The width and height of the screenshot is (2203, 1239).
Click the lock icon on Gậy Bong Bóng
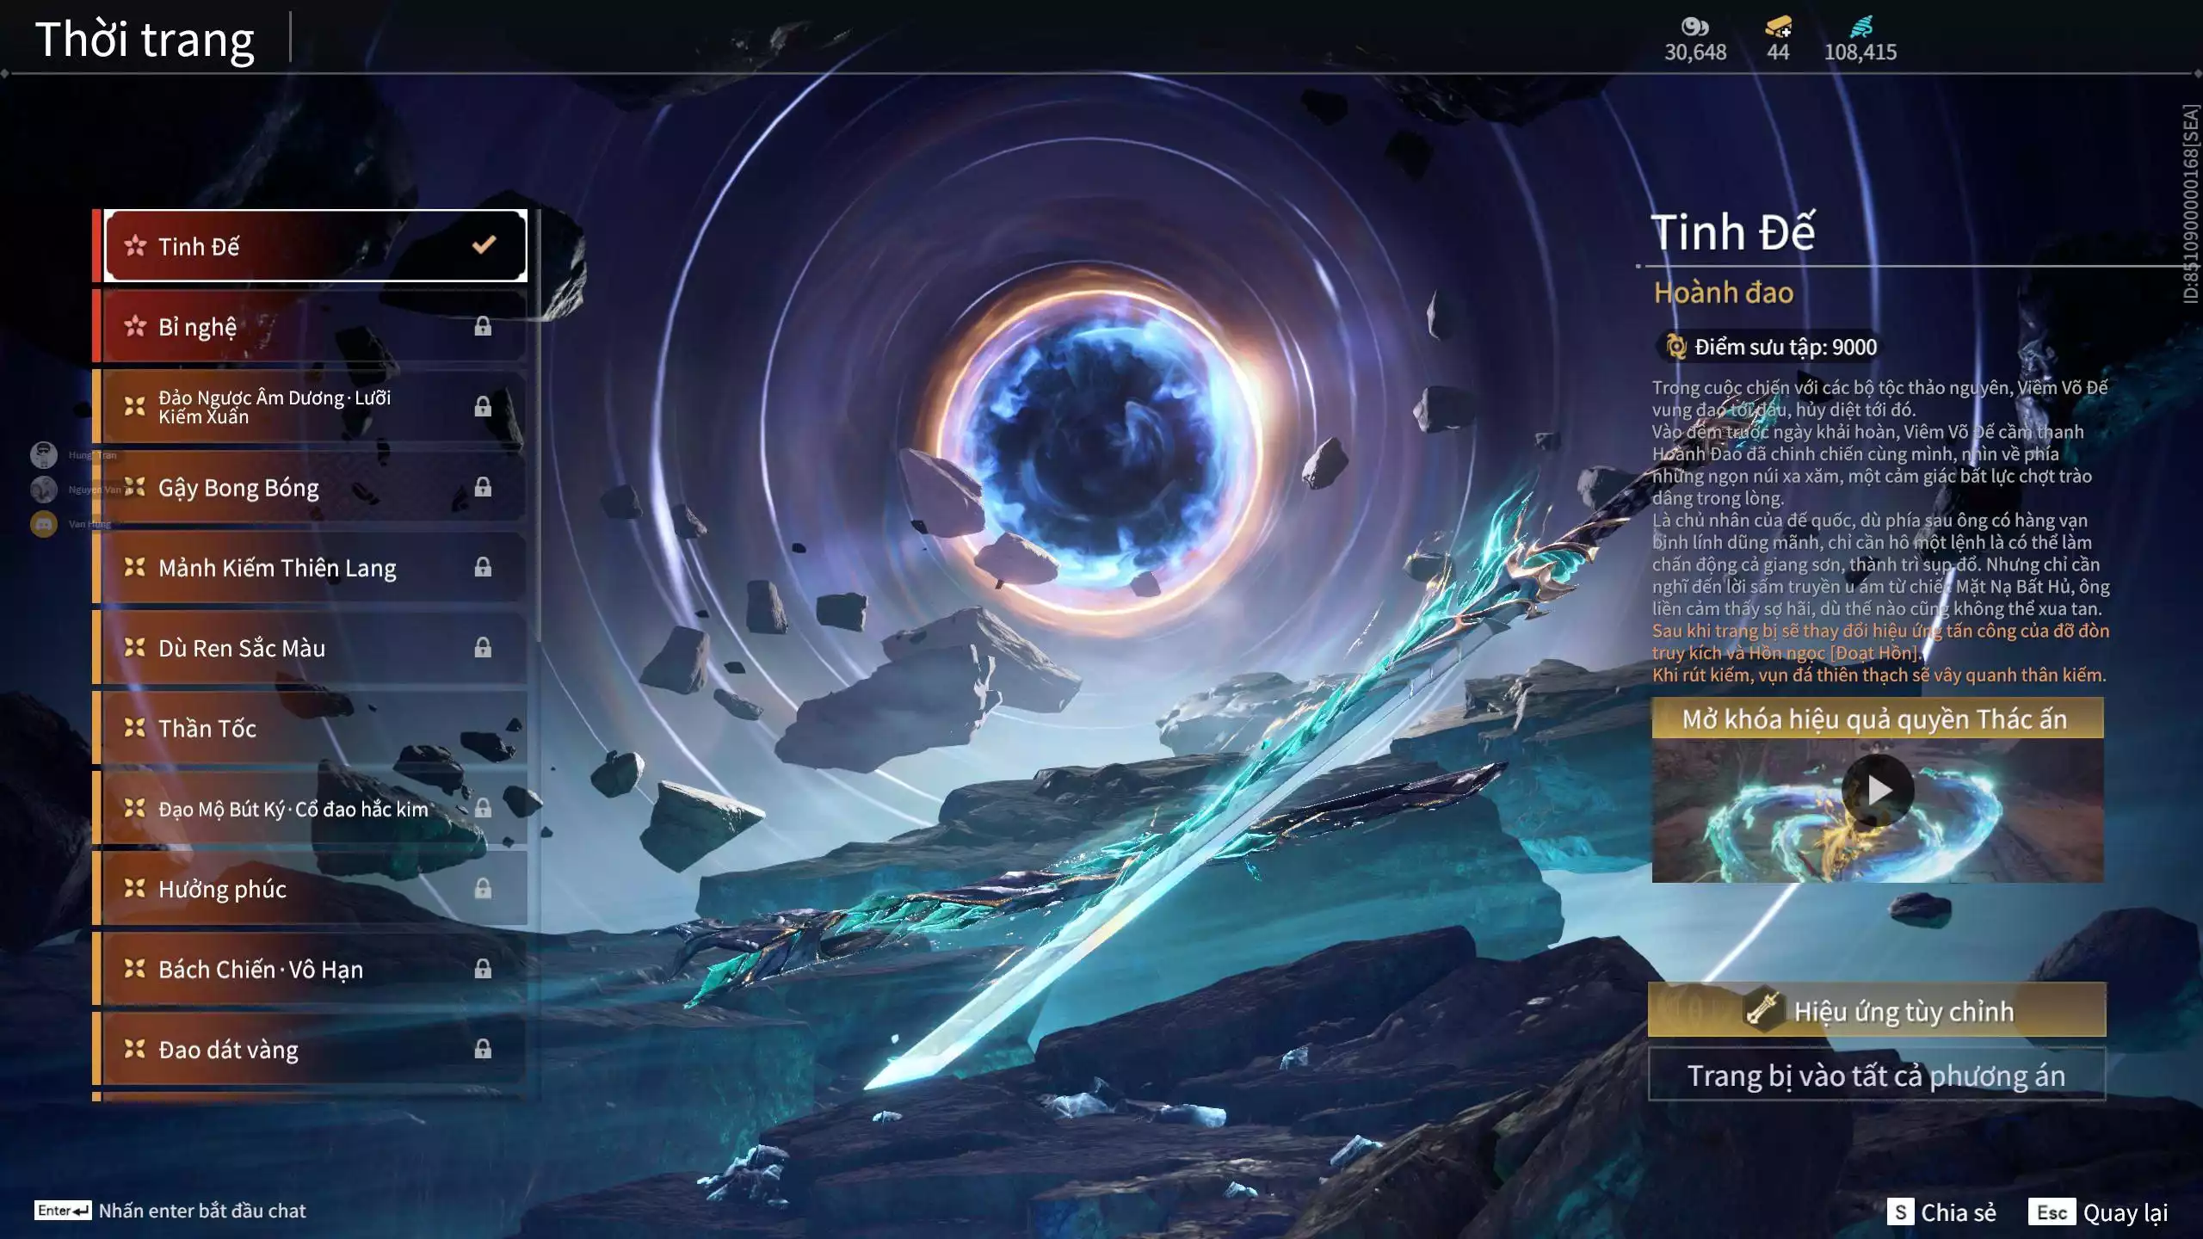pyautogui.click(x=483, y=487)
